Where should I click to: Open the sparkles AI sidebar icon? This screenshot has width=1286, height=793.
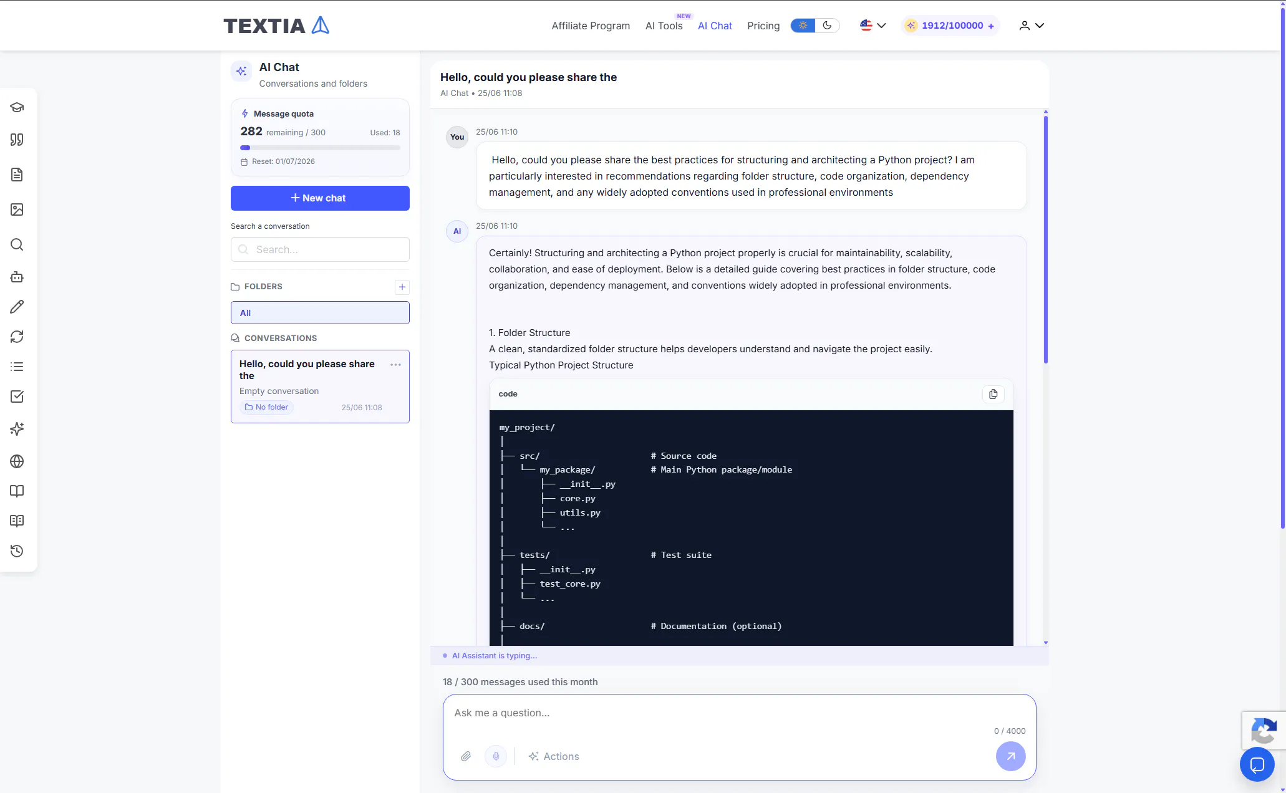[x=17, y=429]
